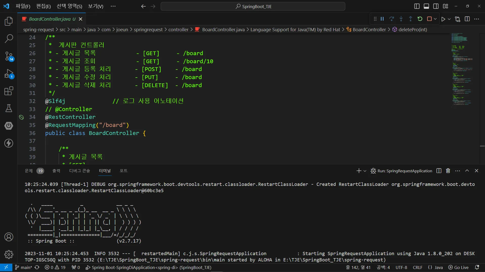Viewport: 485px width, 272px height.
Task: Open the new terminal launch profile dropdown
Action: point(365,171)
